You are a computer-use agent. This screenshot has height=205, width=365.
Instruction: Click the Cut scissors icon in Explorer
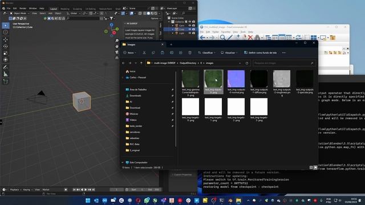[144, 53]
